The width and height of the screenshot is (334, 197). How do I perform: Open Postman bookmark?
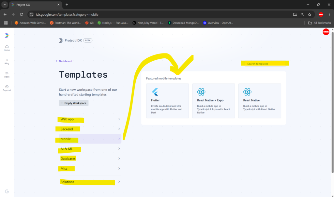click(x=65, y=23)
